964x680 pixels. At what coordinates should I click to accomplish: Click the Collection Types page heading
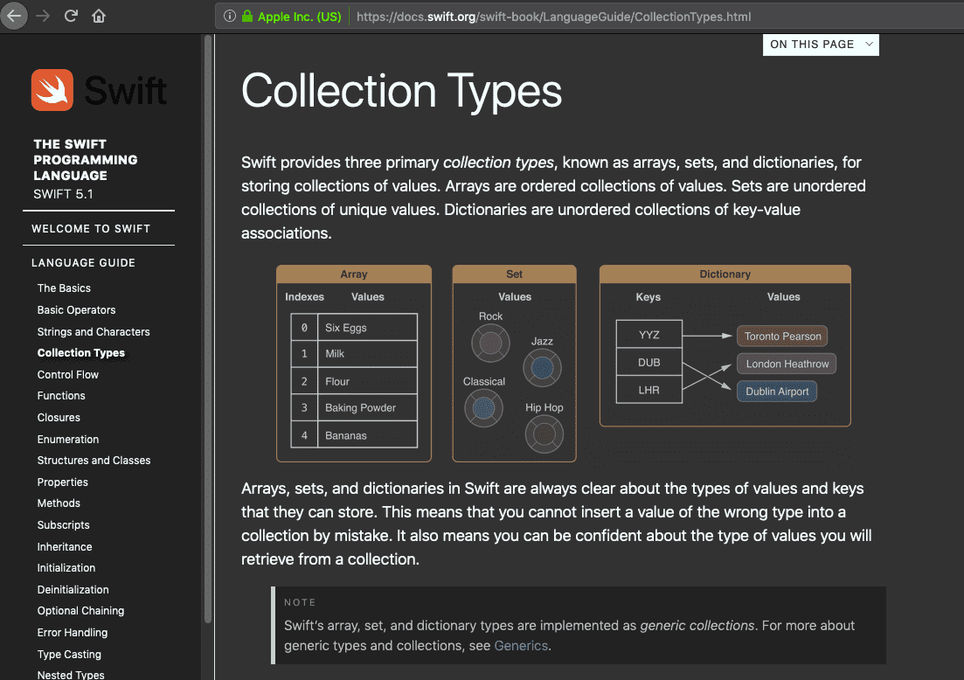[x=401, y=91]
